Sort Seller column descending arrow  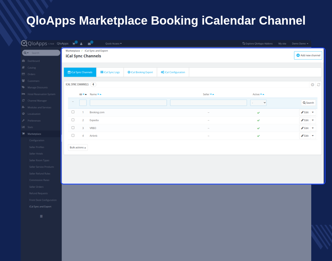tap(211, 95)
